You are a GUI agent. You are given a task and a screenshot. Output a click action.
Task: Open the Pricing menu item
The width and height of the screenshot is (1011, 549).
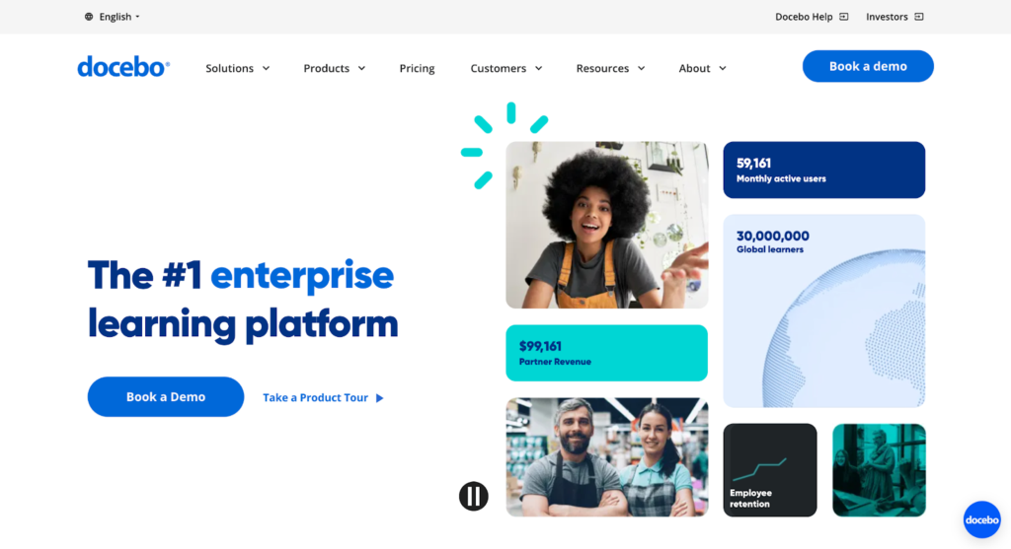(x=418, y=68)
